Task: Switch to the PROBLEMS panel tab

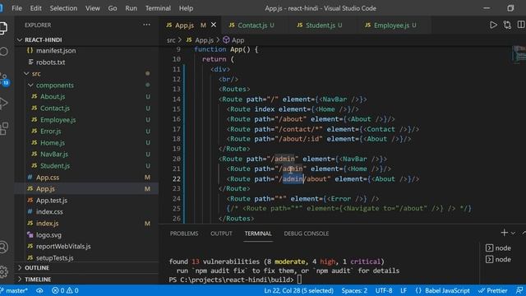Action: [x=184, y=234]
